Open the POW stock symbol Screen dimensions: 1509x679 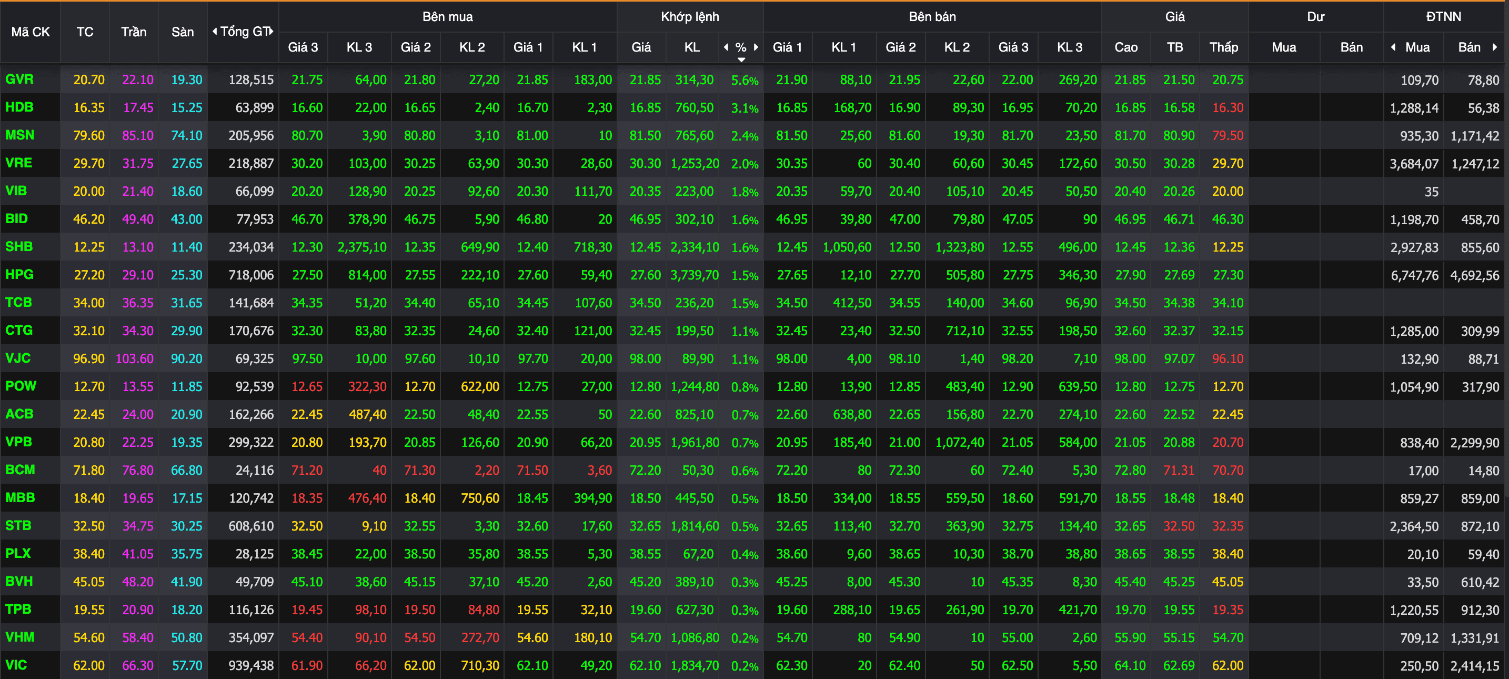click(21, 386)
